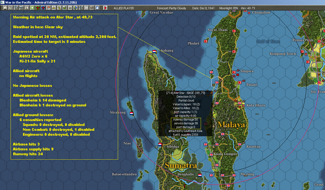Open the OP operations toolbar button
Image resolution: width=325 pixels, height=190 pixels.
point(86,8)
